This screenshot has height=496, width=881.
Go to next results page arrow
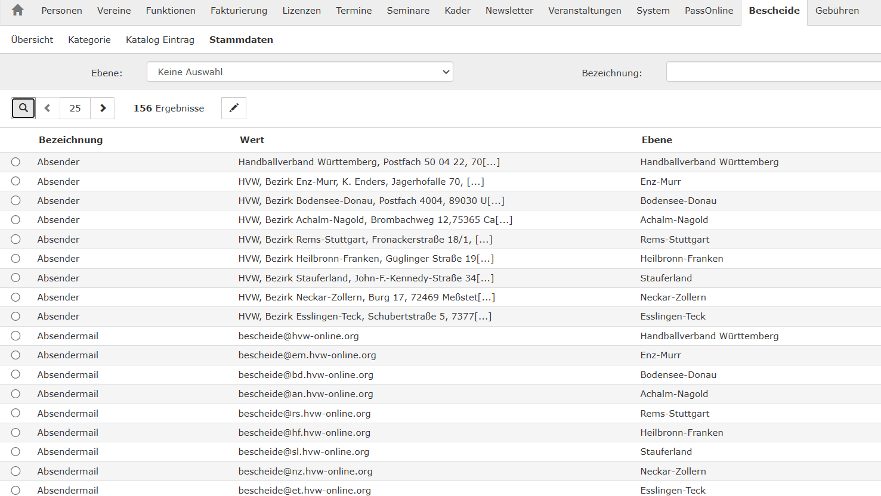[103, 108]
